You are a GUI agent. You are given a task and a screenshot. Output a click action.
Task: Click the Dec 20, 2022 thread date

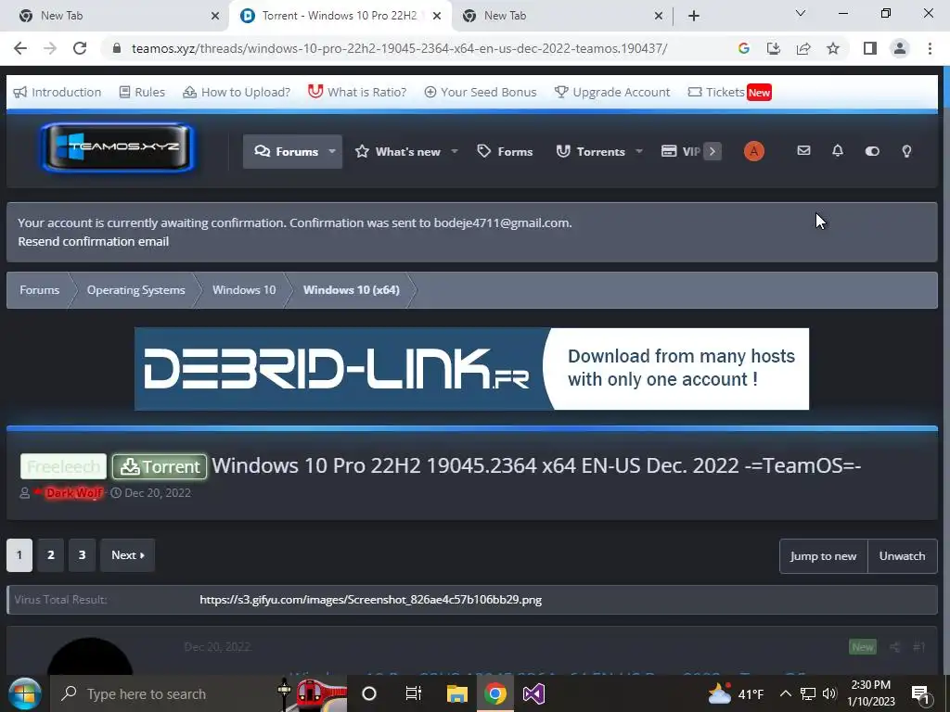point(158,493)
